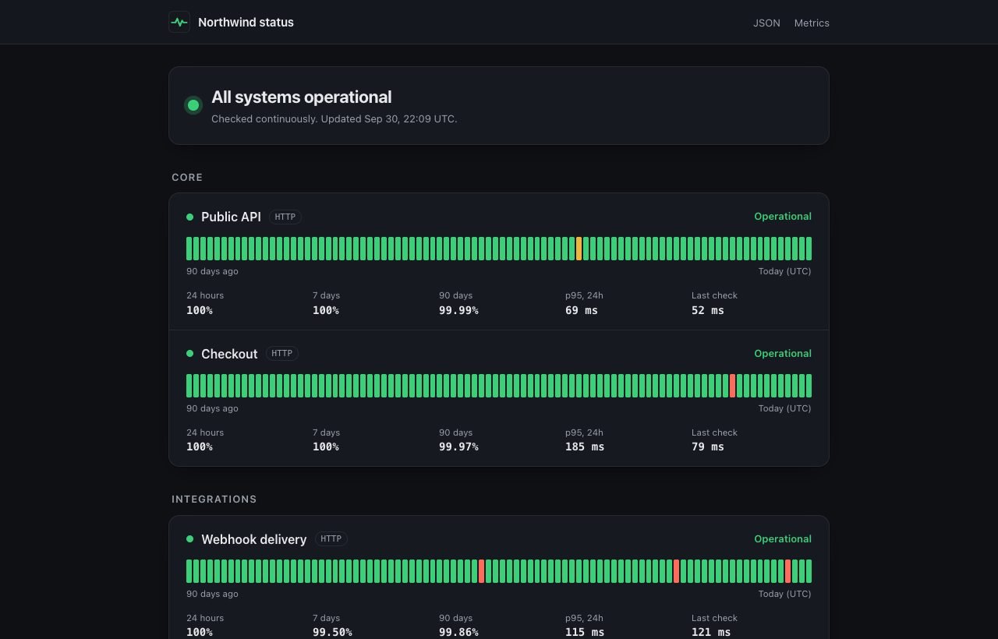Click the yellow degraded bar in Public API timeline
Image resolution: width=998 pixels, height=639 pixels.
point(579,249)
